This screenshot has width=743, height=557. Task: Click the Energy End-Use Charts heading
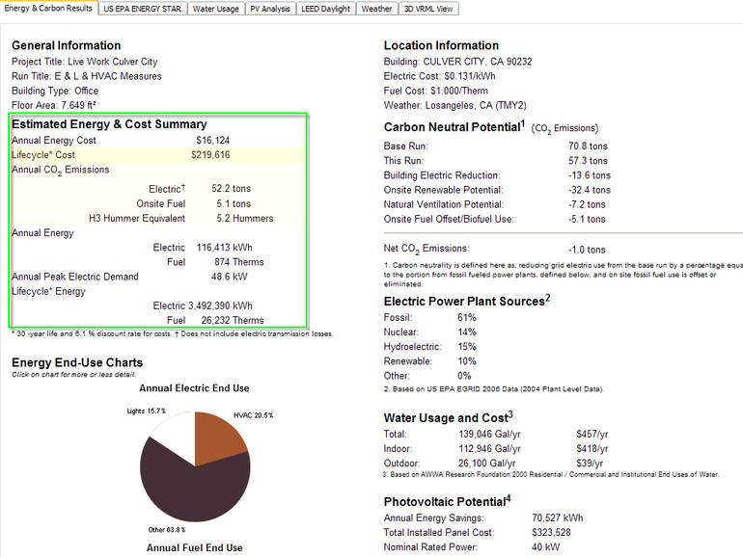pyautogui.click(x=77, y=362)
